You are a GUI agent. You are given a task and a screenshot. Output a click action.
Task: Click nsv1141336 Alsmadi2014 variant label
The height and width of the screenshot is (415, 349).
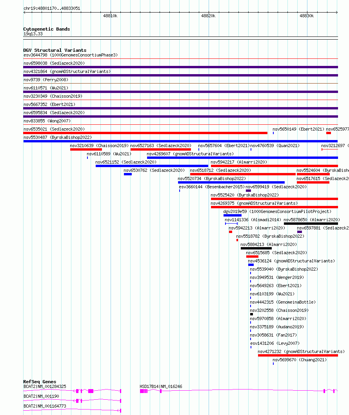click(x=253, y=219)
